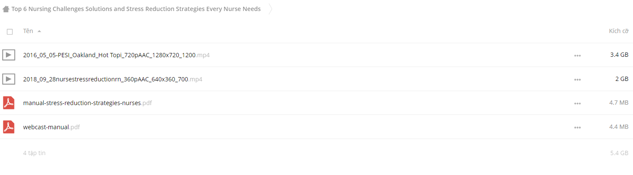Click the home icon in the breadcrumb
Screen dimensions: 633x175
pyautogui.click(x=6, y=9)
